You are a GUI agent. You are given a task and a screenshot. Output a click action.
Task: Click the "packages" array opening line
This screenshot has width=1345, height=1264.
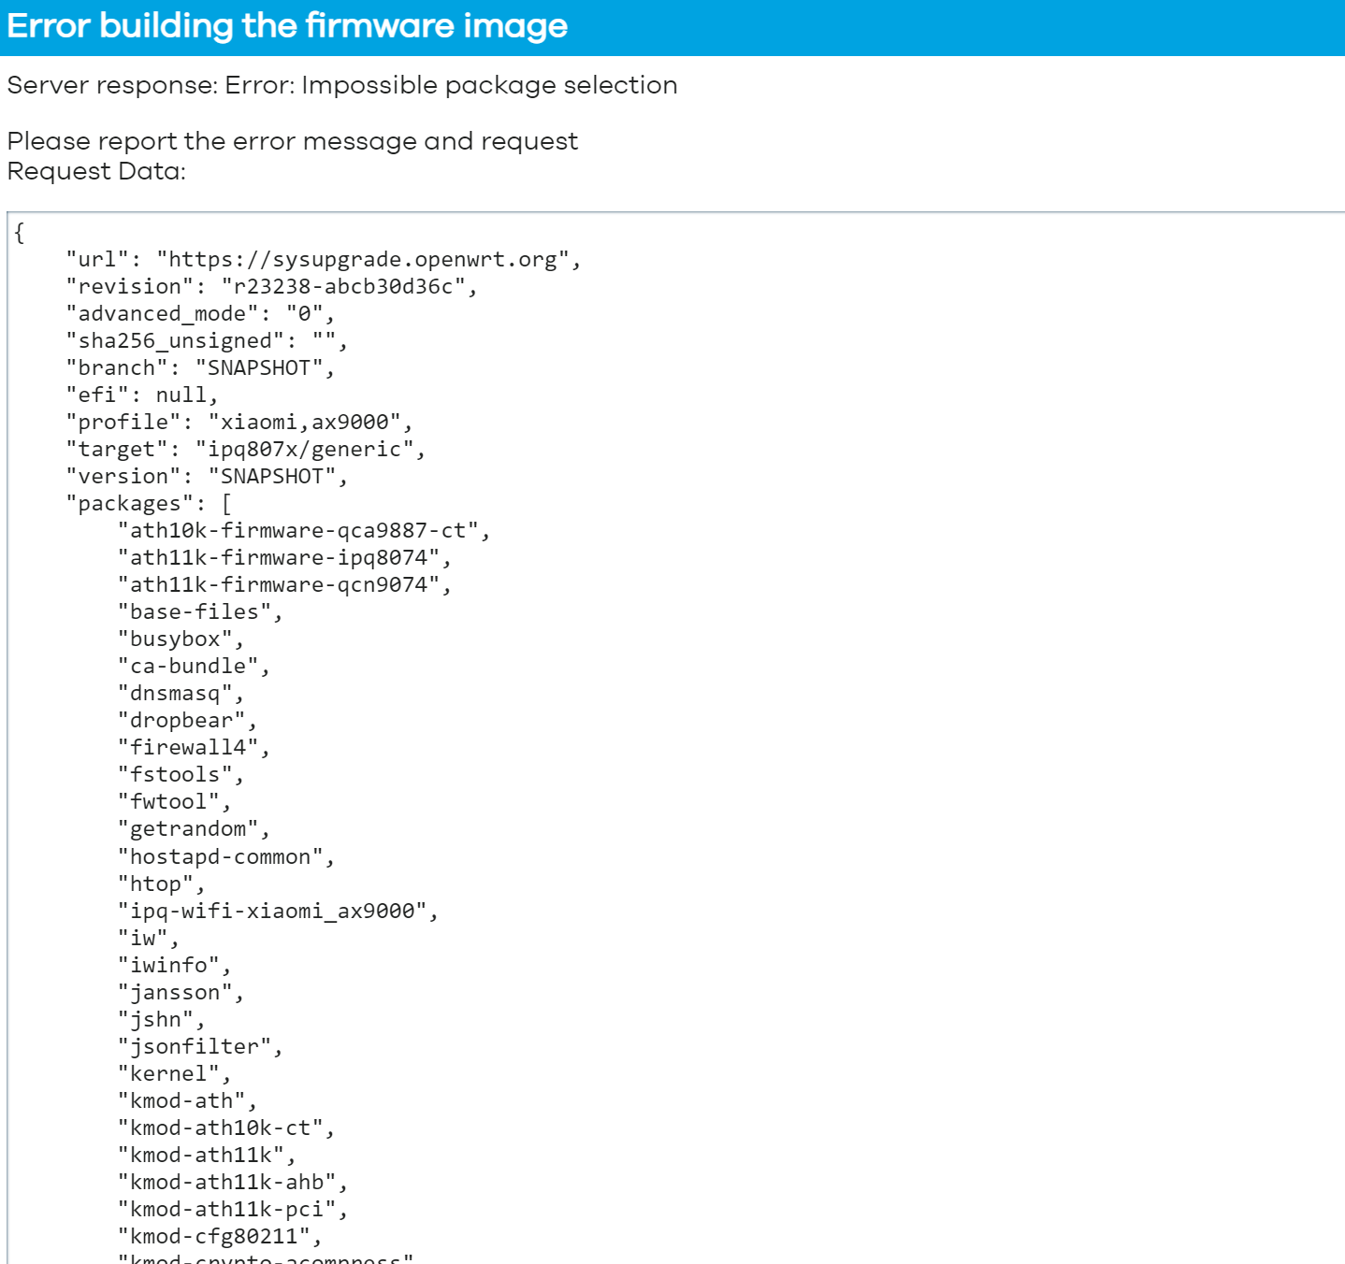148,504
